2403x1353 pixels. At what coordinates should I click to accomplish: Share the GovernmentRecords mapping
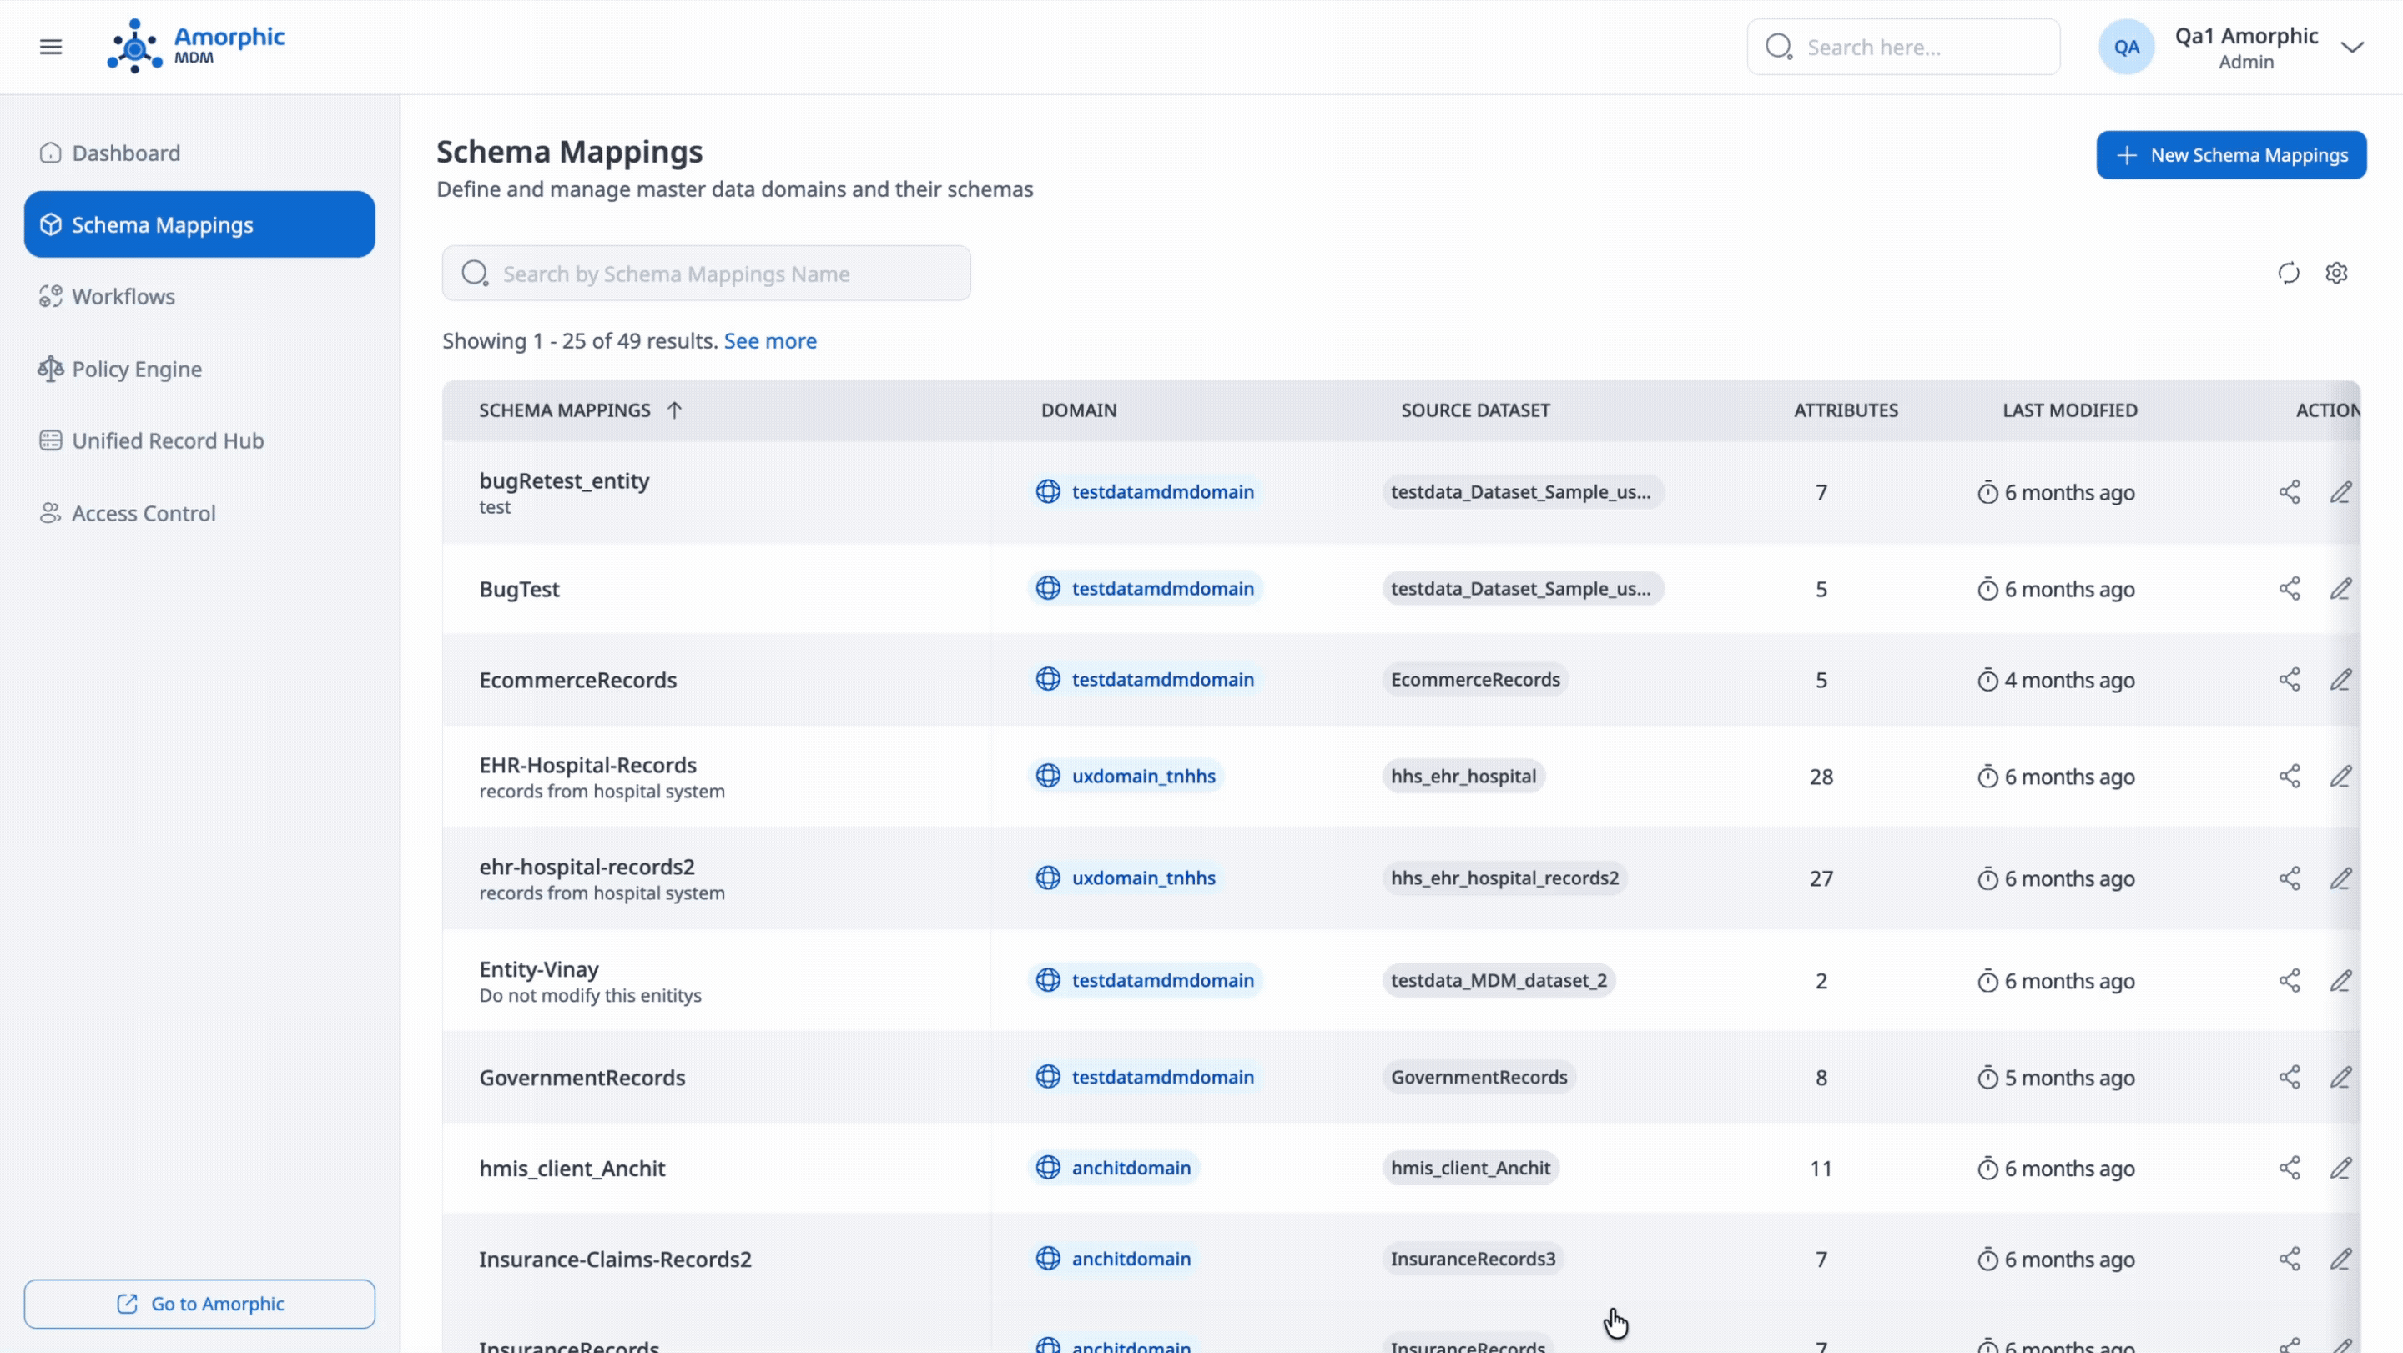click(2290, 1077)
